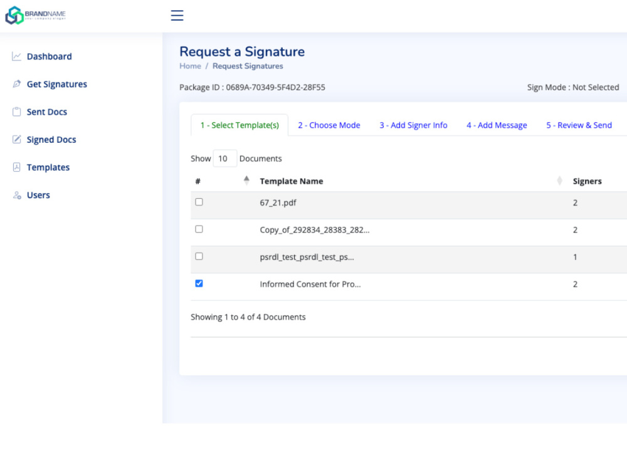Open the Show 10 documents dropdown
The image size is (627, 470).
[x=224, y=159]
